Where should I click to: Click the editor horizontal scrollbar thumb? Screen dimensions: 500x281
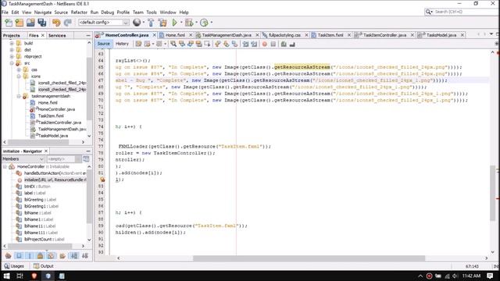(x=309, y=258)
